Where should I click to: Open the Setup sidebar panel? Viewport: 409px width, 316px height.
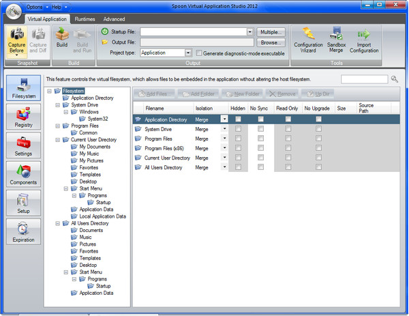[x=22, y=202]
